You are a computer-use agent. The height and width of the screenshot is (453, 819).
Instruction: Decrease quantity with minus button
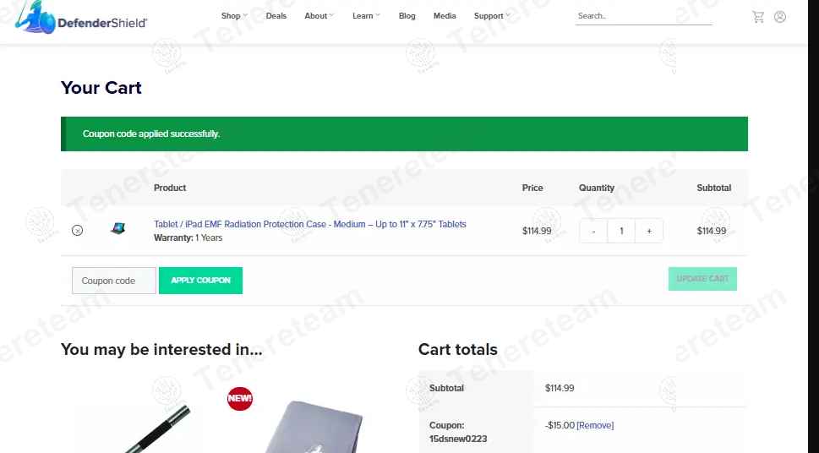593,231
